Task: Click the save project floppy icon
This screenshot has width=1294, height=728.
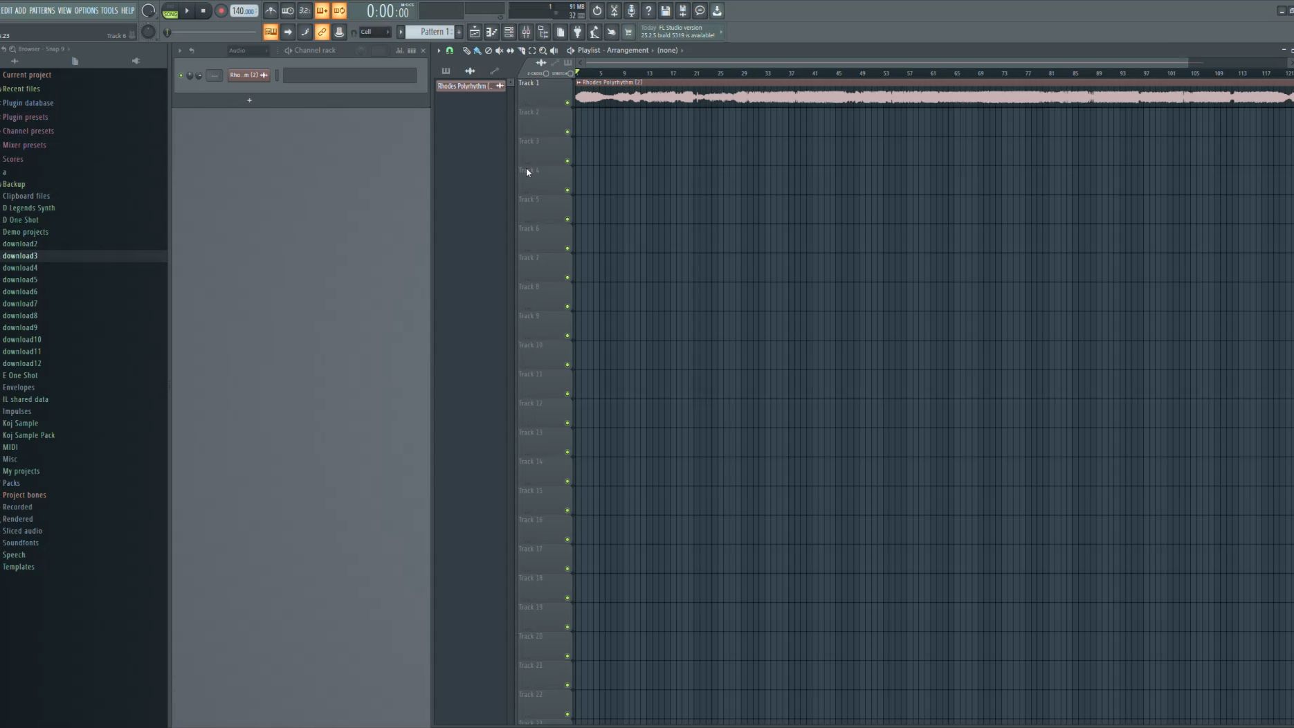Action: coord(666,10)
